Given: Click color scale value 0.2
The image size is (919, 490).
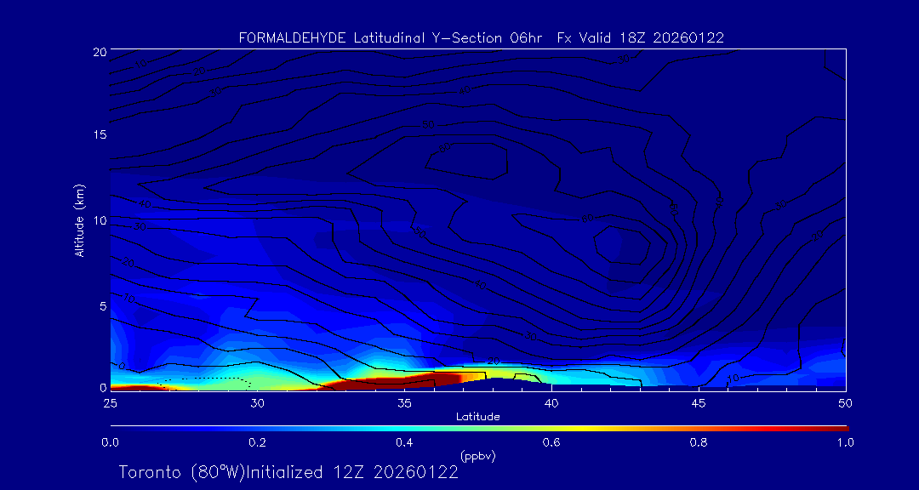Looking at the screenshot, I should 257,442.
